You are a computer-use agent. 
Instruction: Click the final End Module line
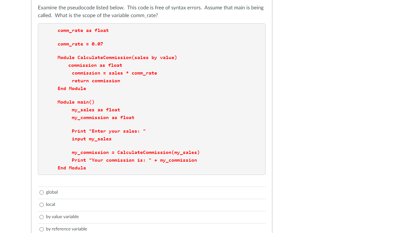click(x=72, y=168)
